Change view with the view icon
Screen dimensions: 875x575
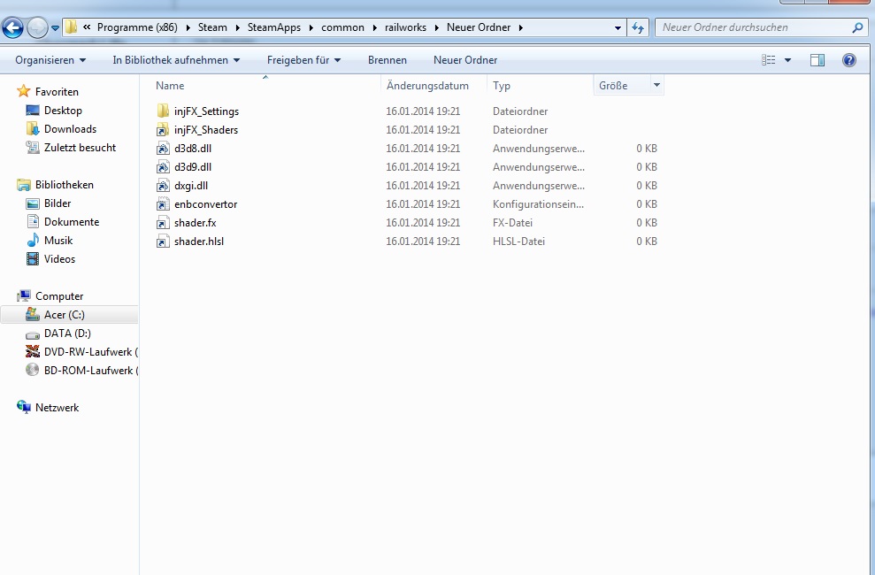(x=769, y=59)
